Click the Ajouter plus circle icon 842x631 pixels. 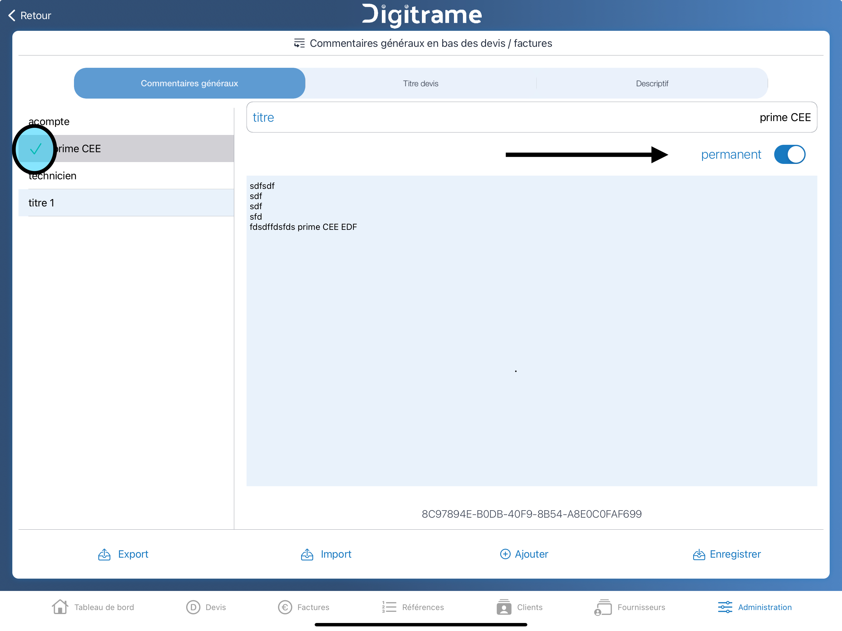click(505, 554)
